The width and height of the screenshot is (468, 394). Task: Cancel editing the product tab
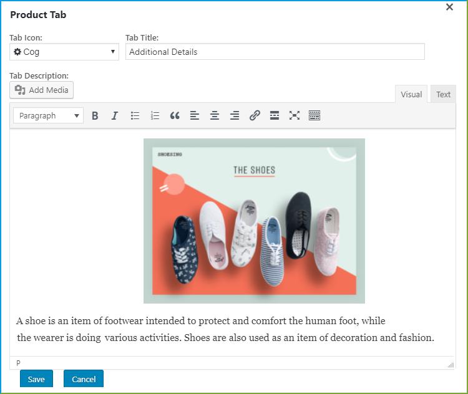coord(84,379)
